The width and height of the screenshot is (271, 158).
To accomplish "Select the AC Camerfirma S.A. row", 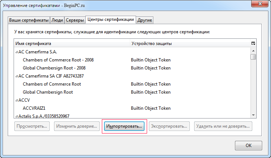I will (132, 52).
